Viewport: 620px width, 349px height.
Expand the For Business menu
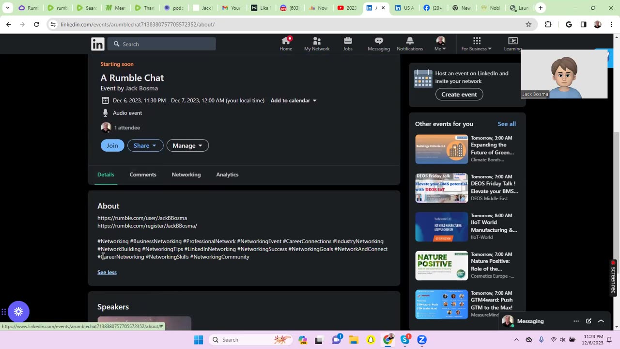coord(477,44)
